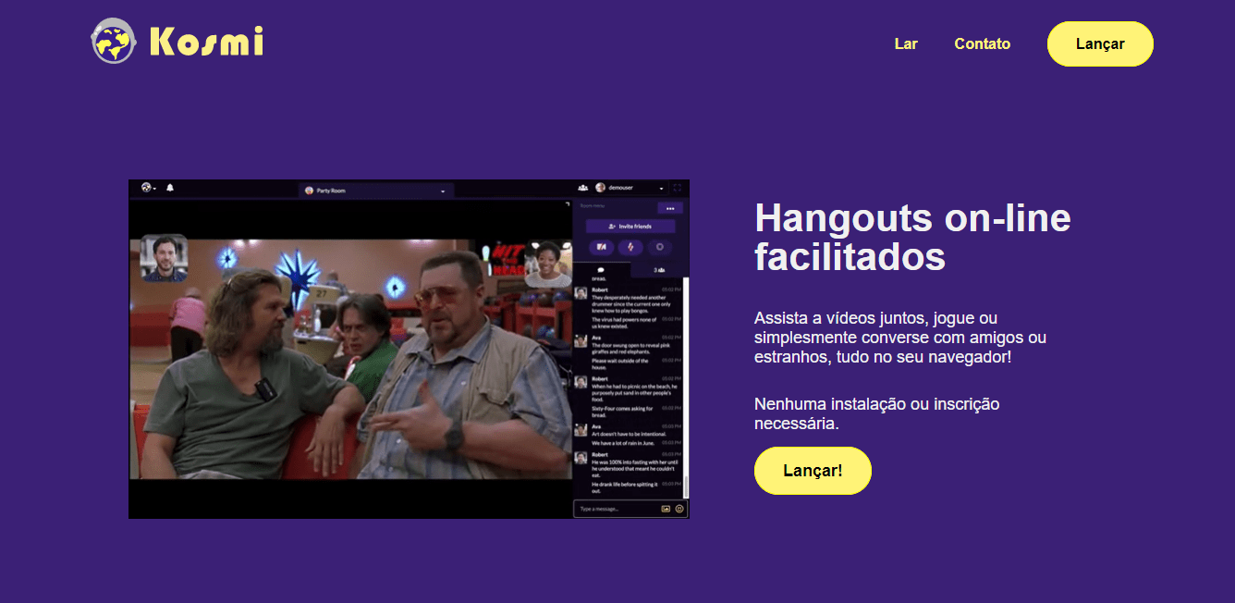This screenshot has width=1235, height=603.
Task: Click the bell notification icon
Action: pyautogui.click(x=170, y=187)
